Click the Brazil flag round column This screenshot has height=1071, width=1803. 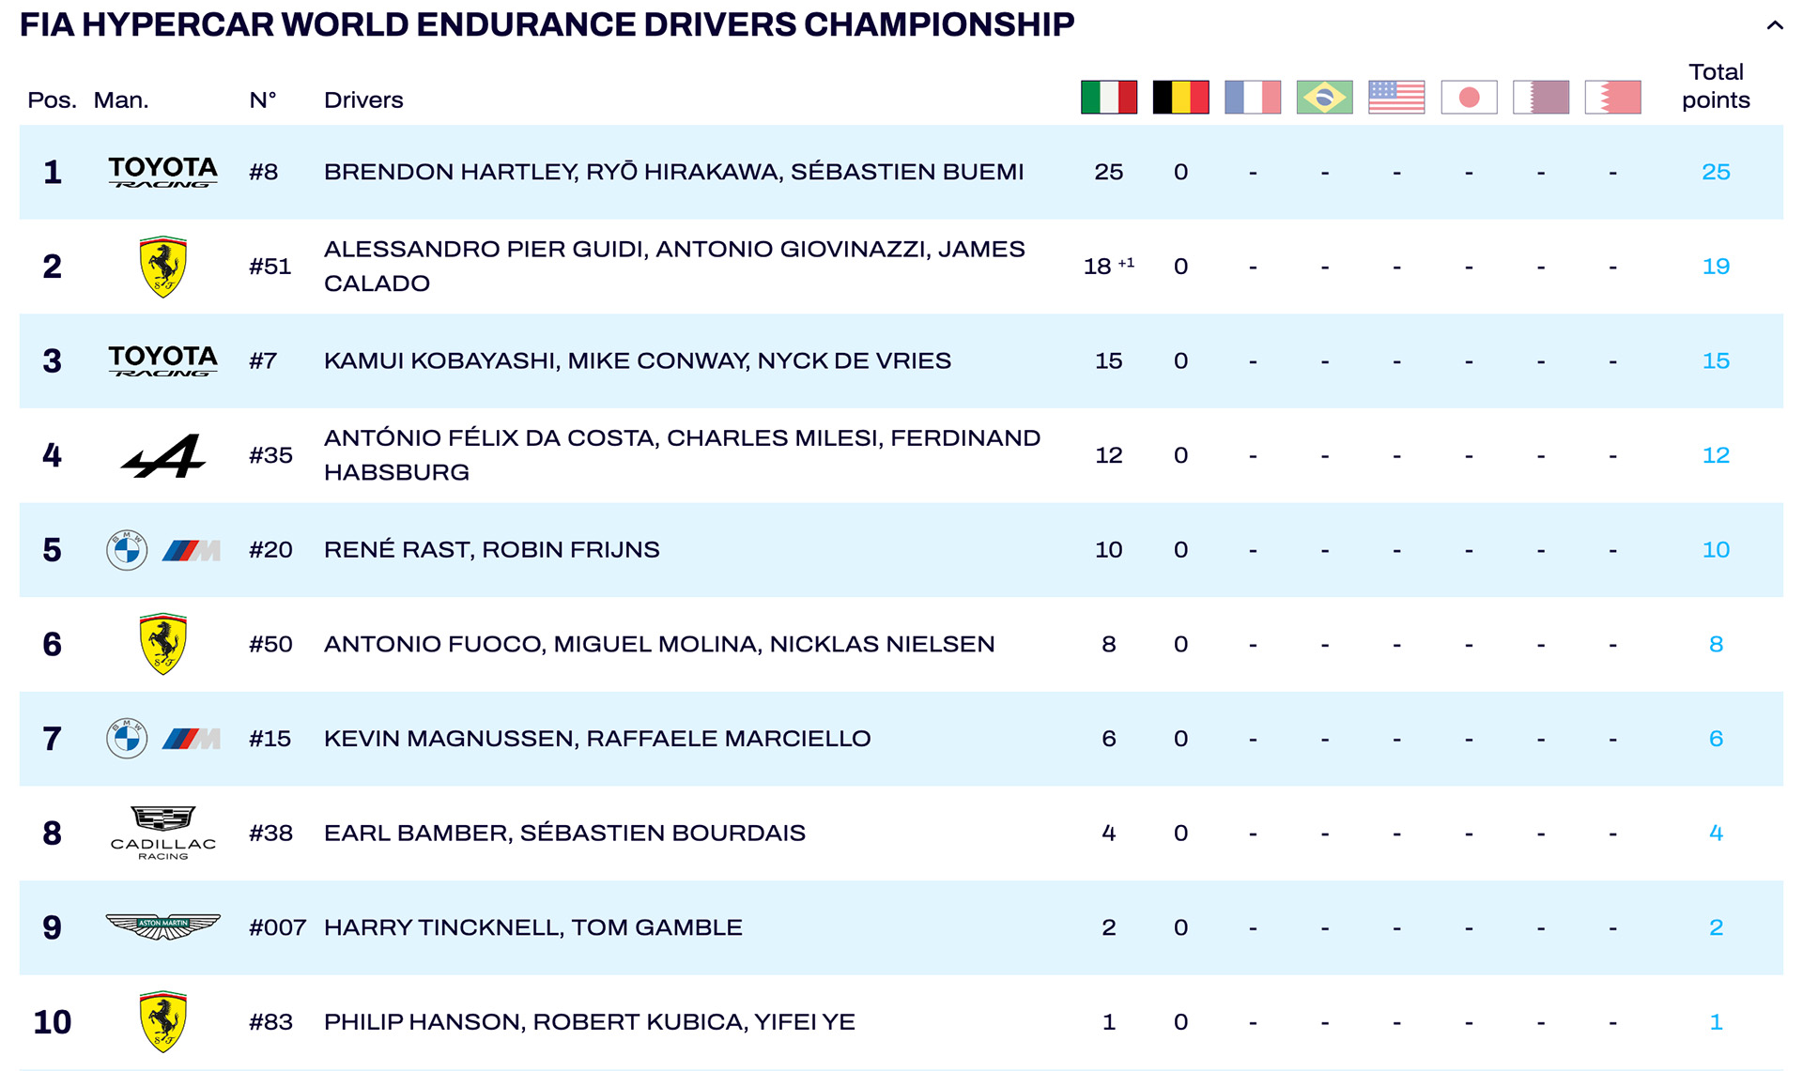(1324, 98)
